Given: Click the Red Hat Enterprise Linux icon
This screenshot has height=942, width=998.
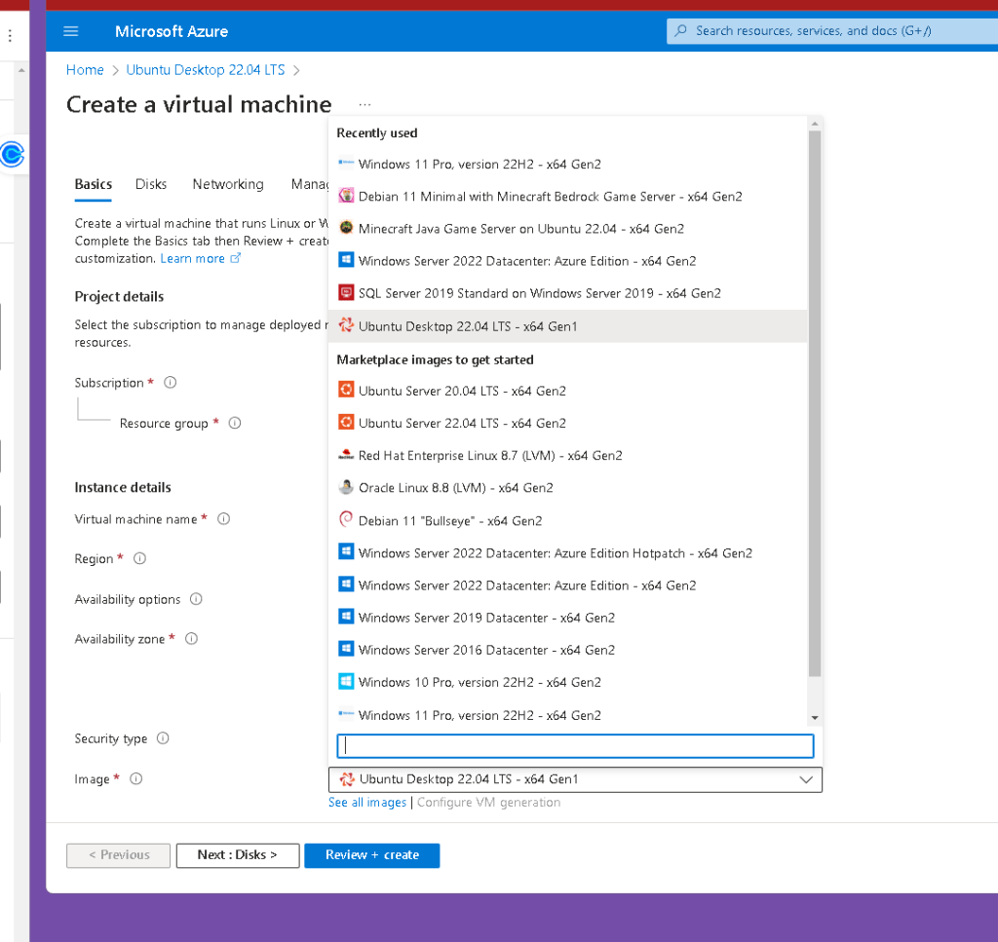Looking at the screenshot, I should tap(346, 455).
